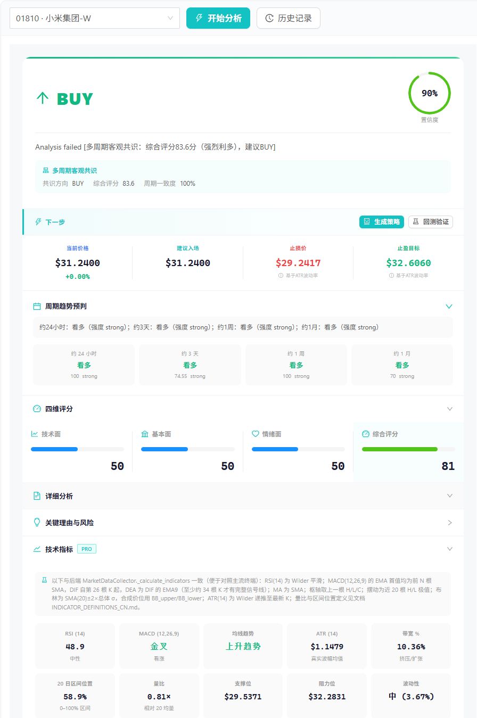Image resolution: width=477 pixels, height=718 pixels.
Task: Click the 开始分析 button
Action: [218, 18]
